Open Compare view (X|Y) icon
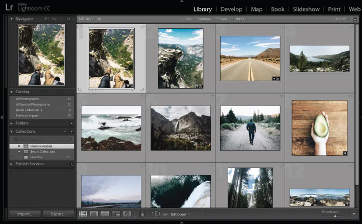 (105, 214)
